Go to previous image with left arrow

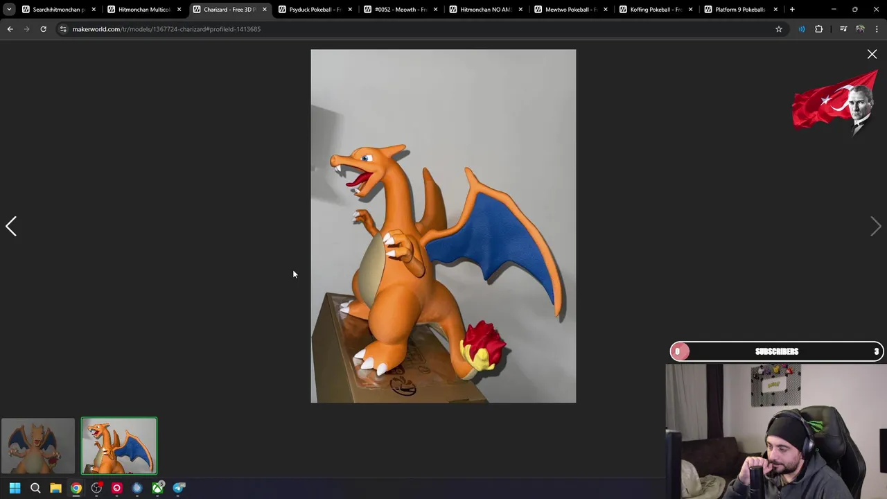[x=11, y=226]
